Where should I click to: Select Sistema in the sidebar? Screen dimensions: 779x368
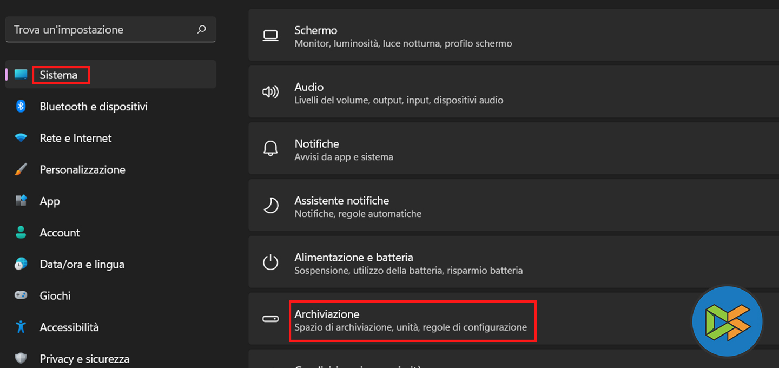tap(58, 75)
